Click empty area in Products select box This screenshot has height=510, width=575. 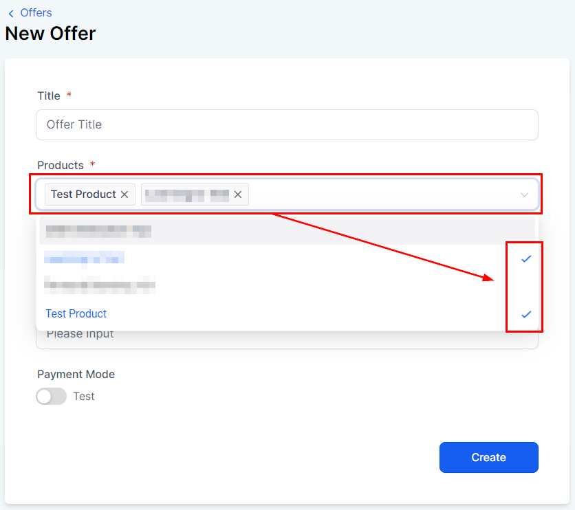(x=378, y=195)
